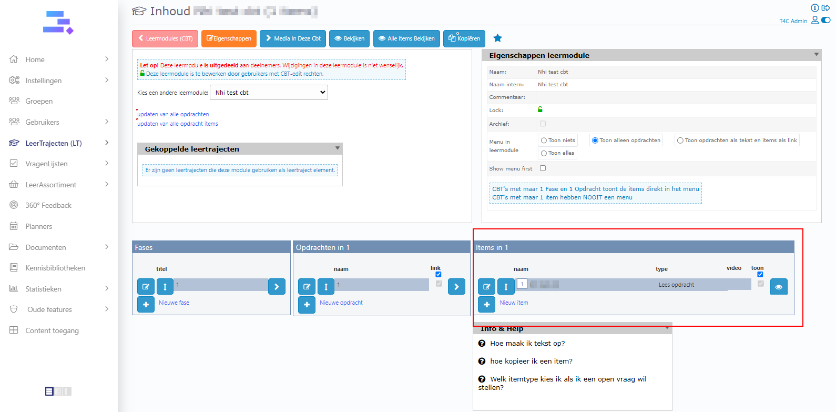Viewport: 836px width, 412px height.
Task: Open help question 'Hoe maak ik tekst op?'
Action: (x=527, y=343)
